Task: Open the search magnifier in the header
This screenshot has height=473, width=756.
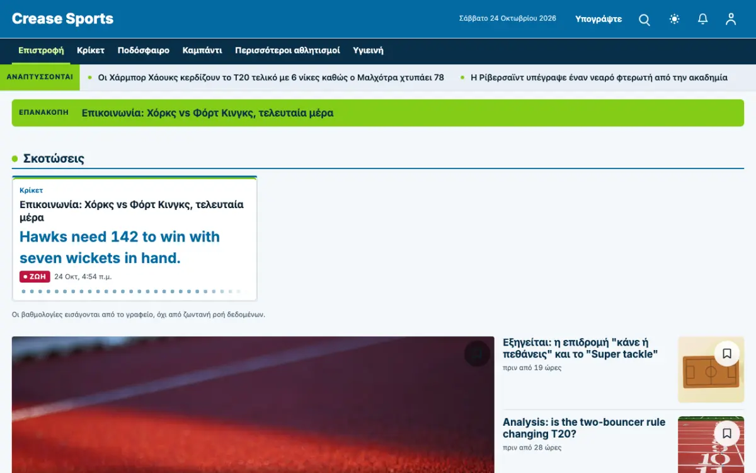Action: tap(644, 20)
